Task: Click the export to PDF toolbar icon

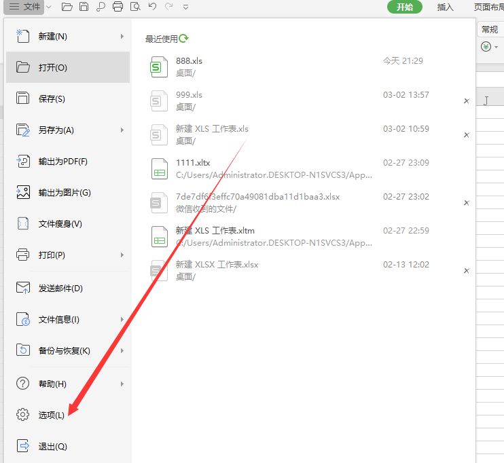Action: pyautogui.click(x=101, y=7)
